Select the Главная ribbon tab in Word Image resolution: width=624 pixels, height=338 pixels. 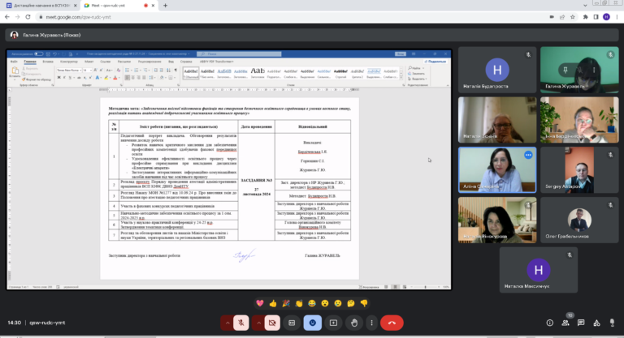coord(30,62)
